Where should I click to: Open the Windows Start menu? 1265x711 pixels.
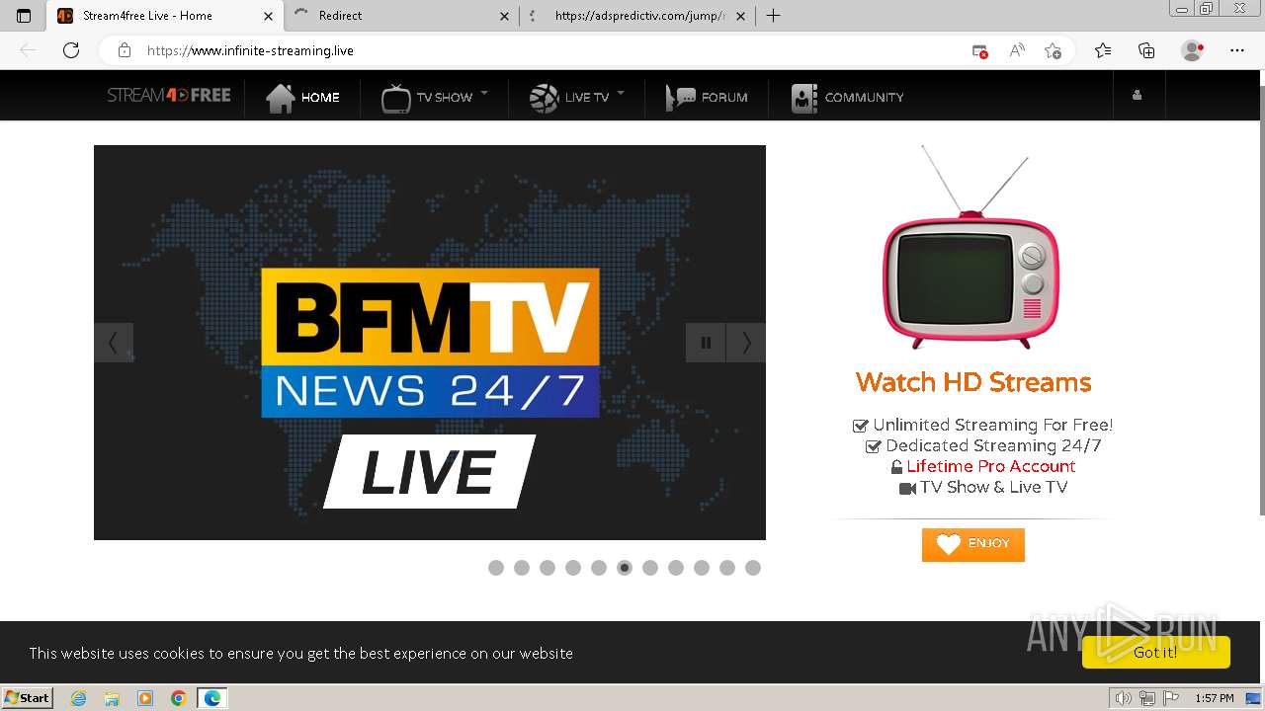point(27,697)
